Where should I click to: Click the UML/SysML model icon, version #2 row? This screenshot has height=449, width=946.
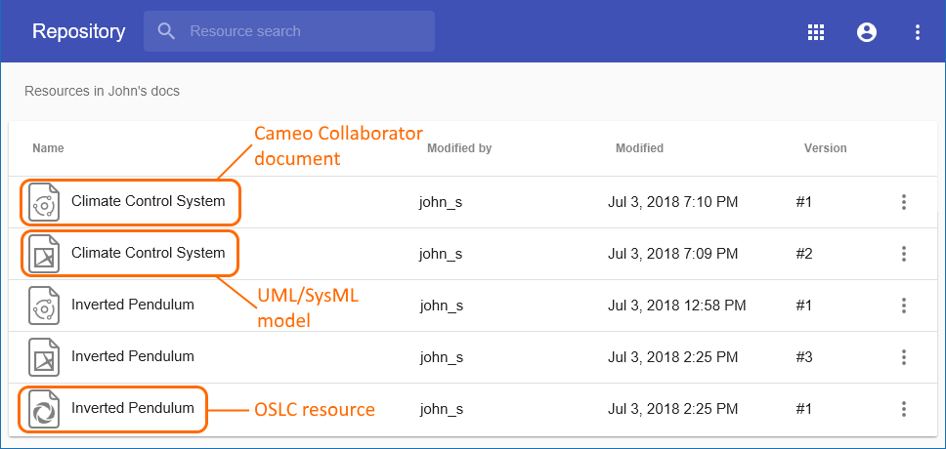43,254
